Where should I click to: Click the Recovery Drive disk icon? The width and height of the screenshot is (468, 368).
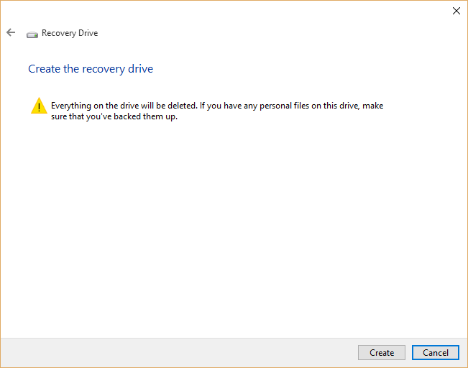coord(32,34)
